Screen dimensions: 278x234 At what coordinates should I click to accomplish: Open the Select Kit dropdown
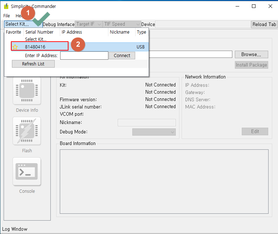tap(23, 24)
